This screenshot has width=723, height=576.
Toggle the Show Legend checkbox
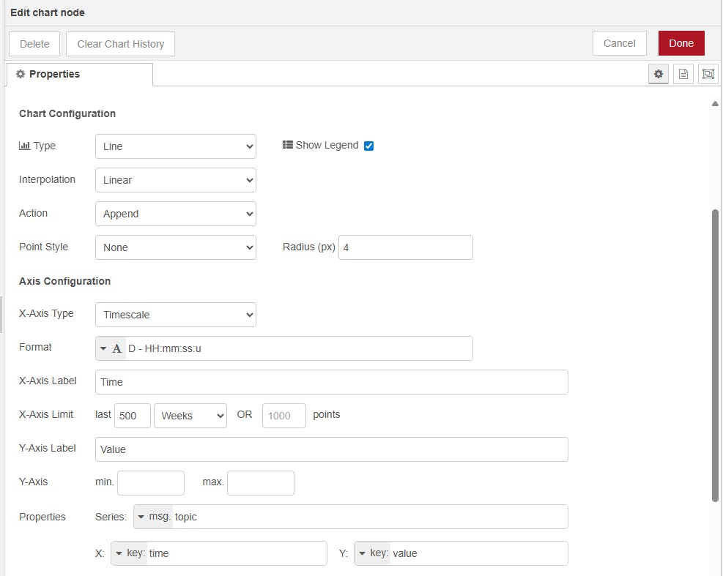point(368,146)
